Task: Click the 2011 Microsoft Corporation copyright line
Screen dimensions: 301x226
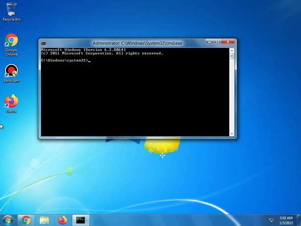Action: pos(102,53)
